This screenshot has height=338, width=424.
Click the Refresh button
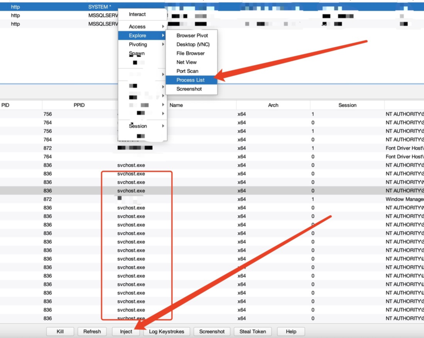pos(92,332)
